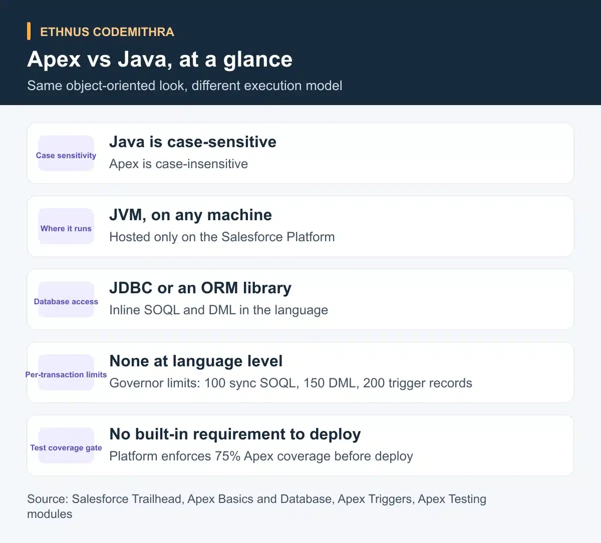
Task: Click 'Hosted only on the Salesforce Platform'
Action: coord(222,237)
